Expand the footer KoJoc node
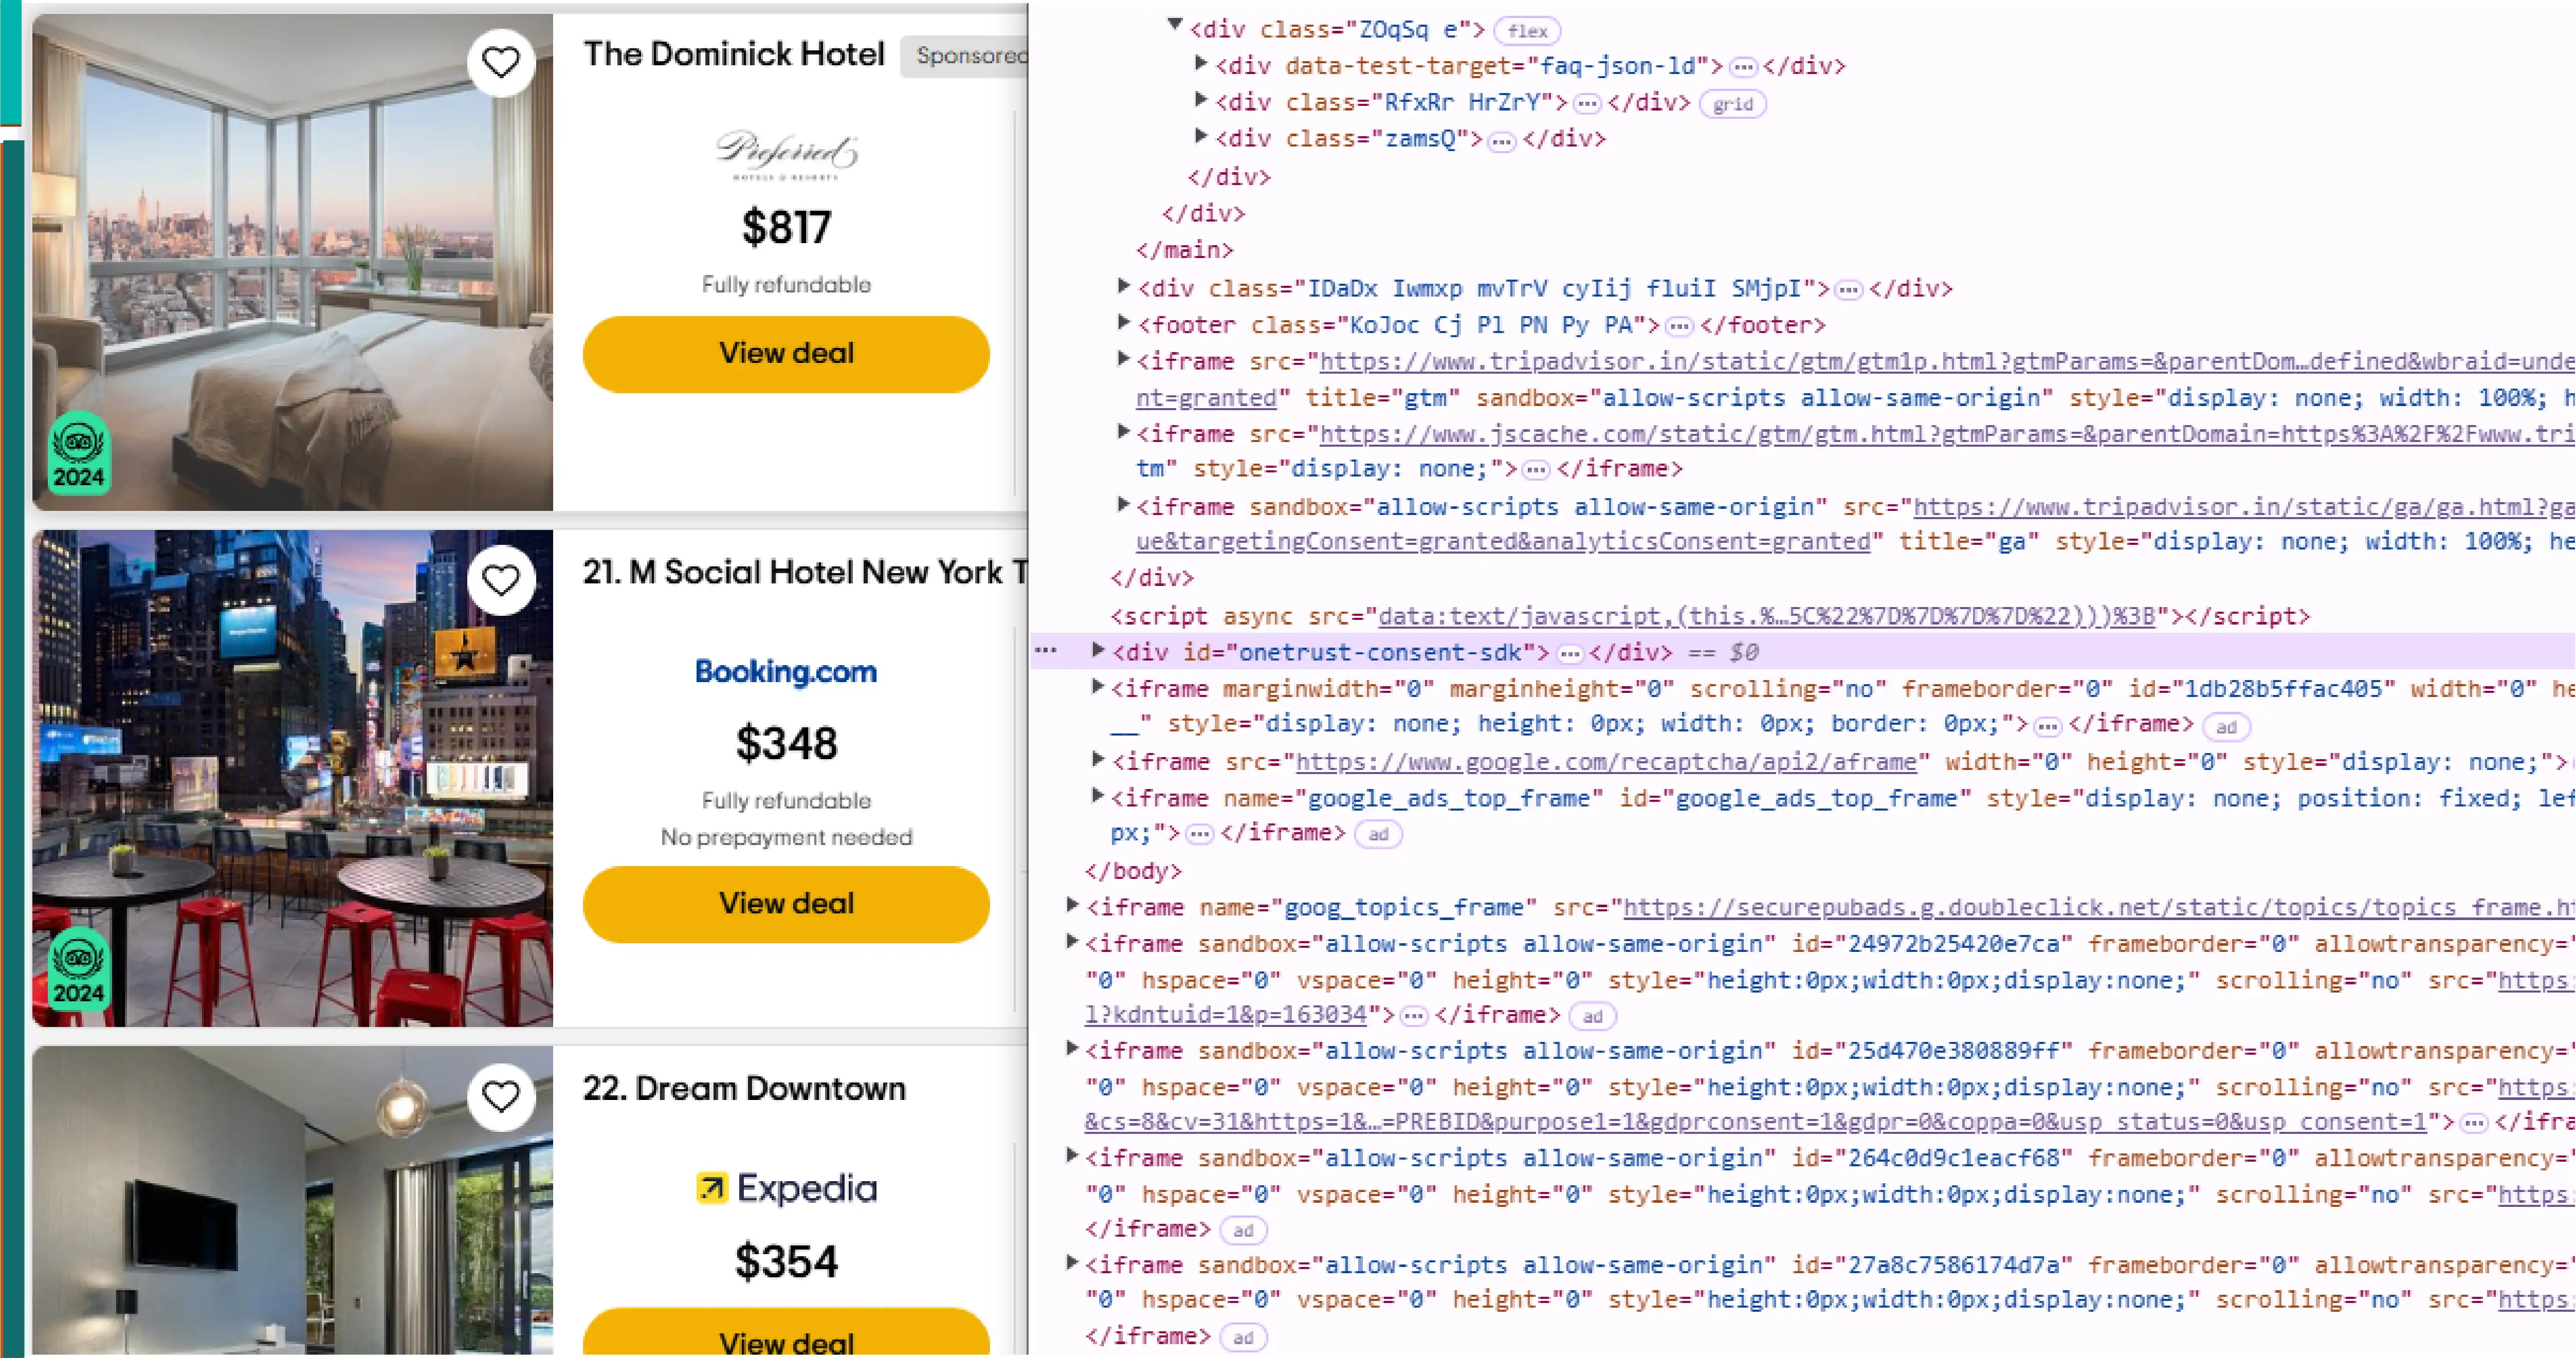This screenshot has width=2576, height=1358. pos(1123,322)
